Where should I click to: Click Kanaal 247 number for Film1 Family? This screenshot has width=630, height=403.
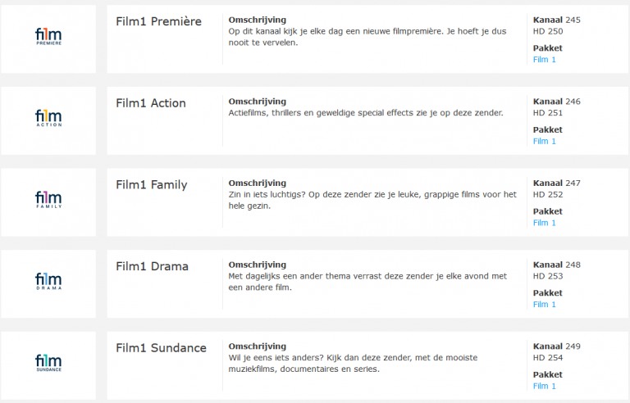coord(572,183)
